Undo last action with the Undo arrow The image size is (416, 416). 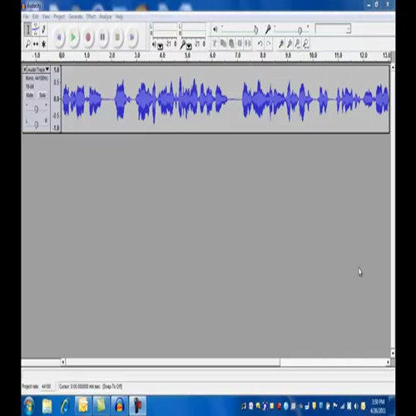(260, 43)
